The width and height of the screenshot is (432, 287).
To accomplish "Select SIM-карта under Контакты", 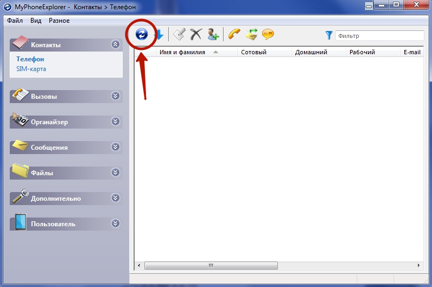I will coord(31,69).
